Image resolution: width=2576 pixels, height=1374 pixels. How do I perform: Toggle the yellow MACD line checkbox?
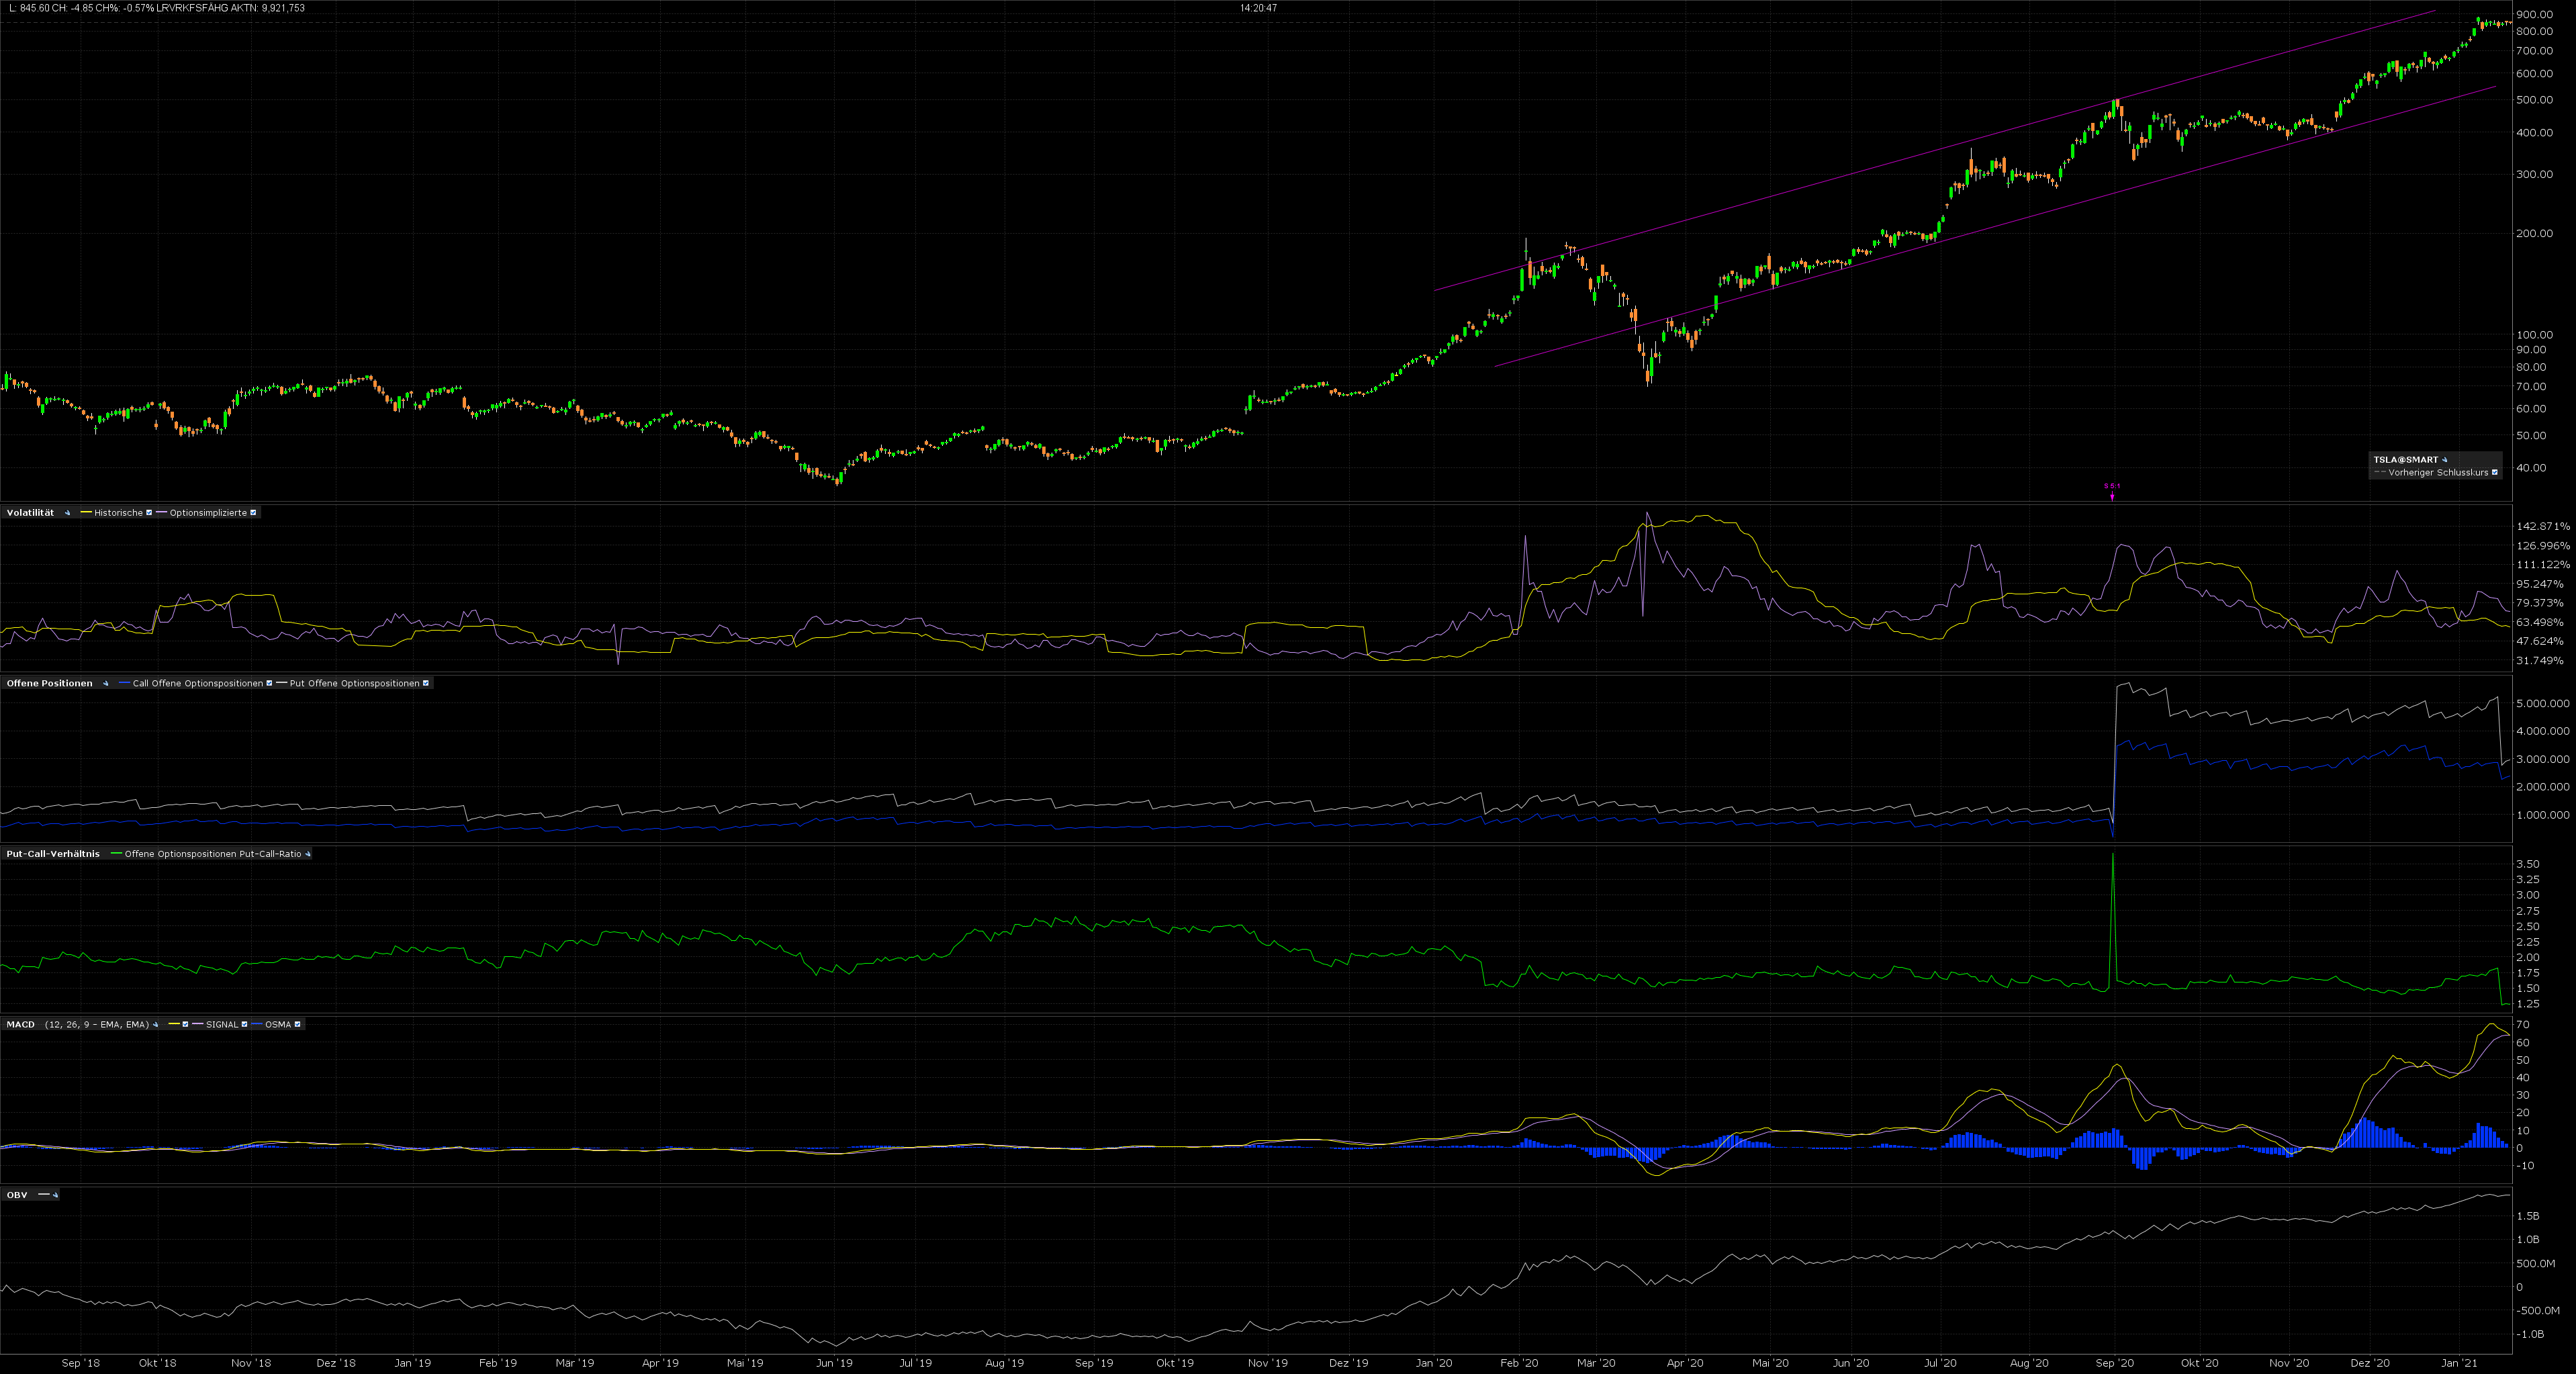185,1025
